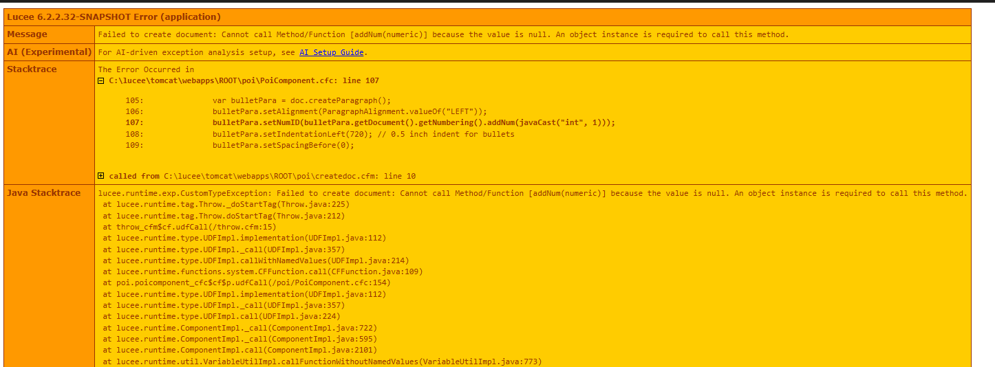Select the Stacktrace row label
995x367 pixels.
click(32, 69)
